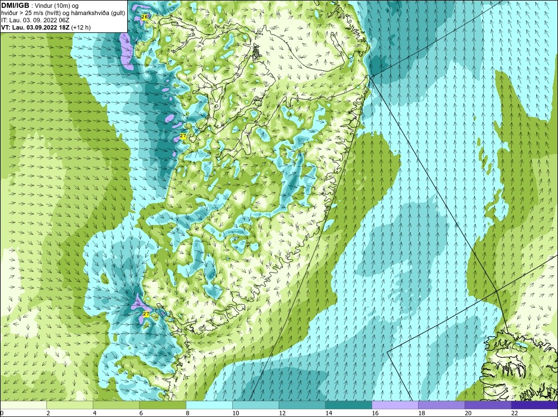
Task: Click the legend scale value 22
Action: pos(514,413)
